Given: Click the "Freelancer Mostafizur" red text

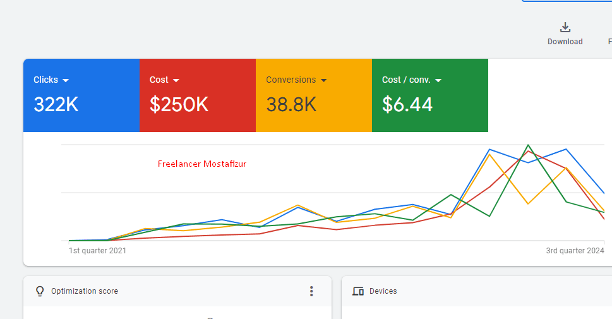Looking at the screenshot, I should 202,164.
